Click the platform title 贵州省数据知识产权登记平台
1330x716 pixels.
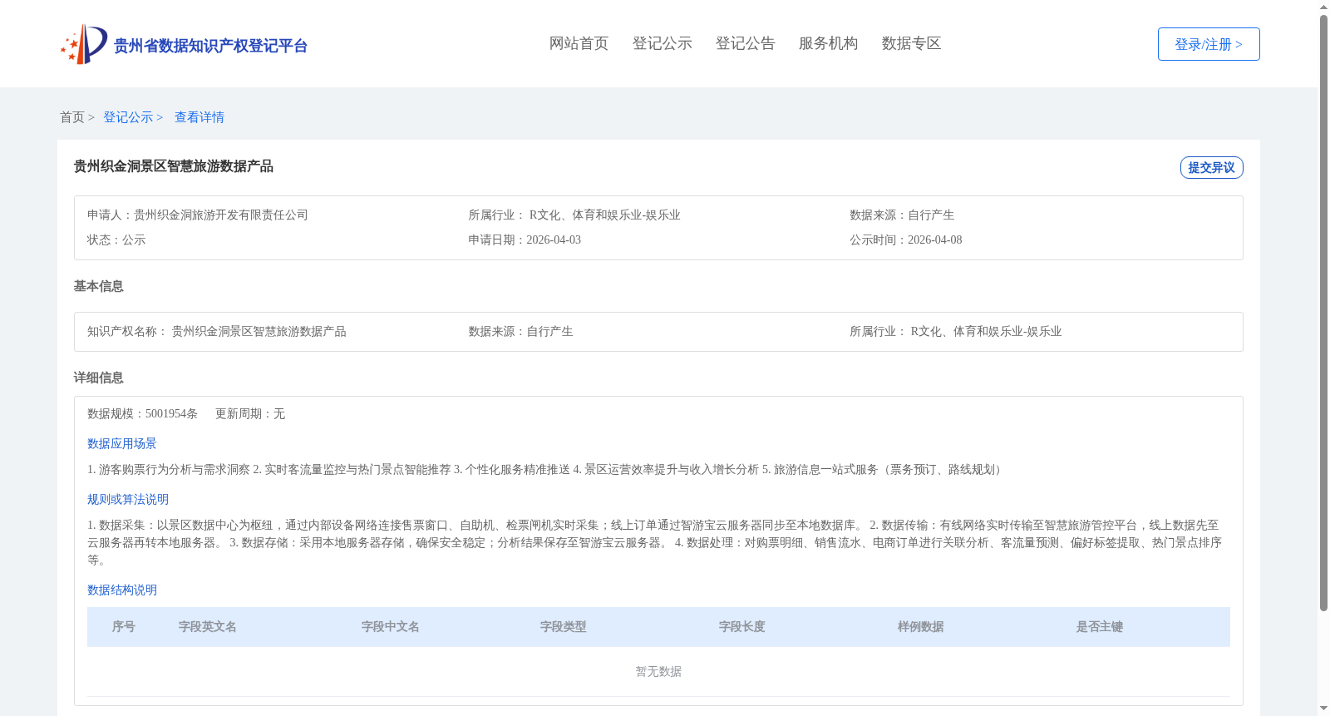pos(210,46)
